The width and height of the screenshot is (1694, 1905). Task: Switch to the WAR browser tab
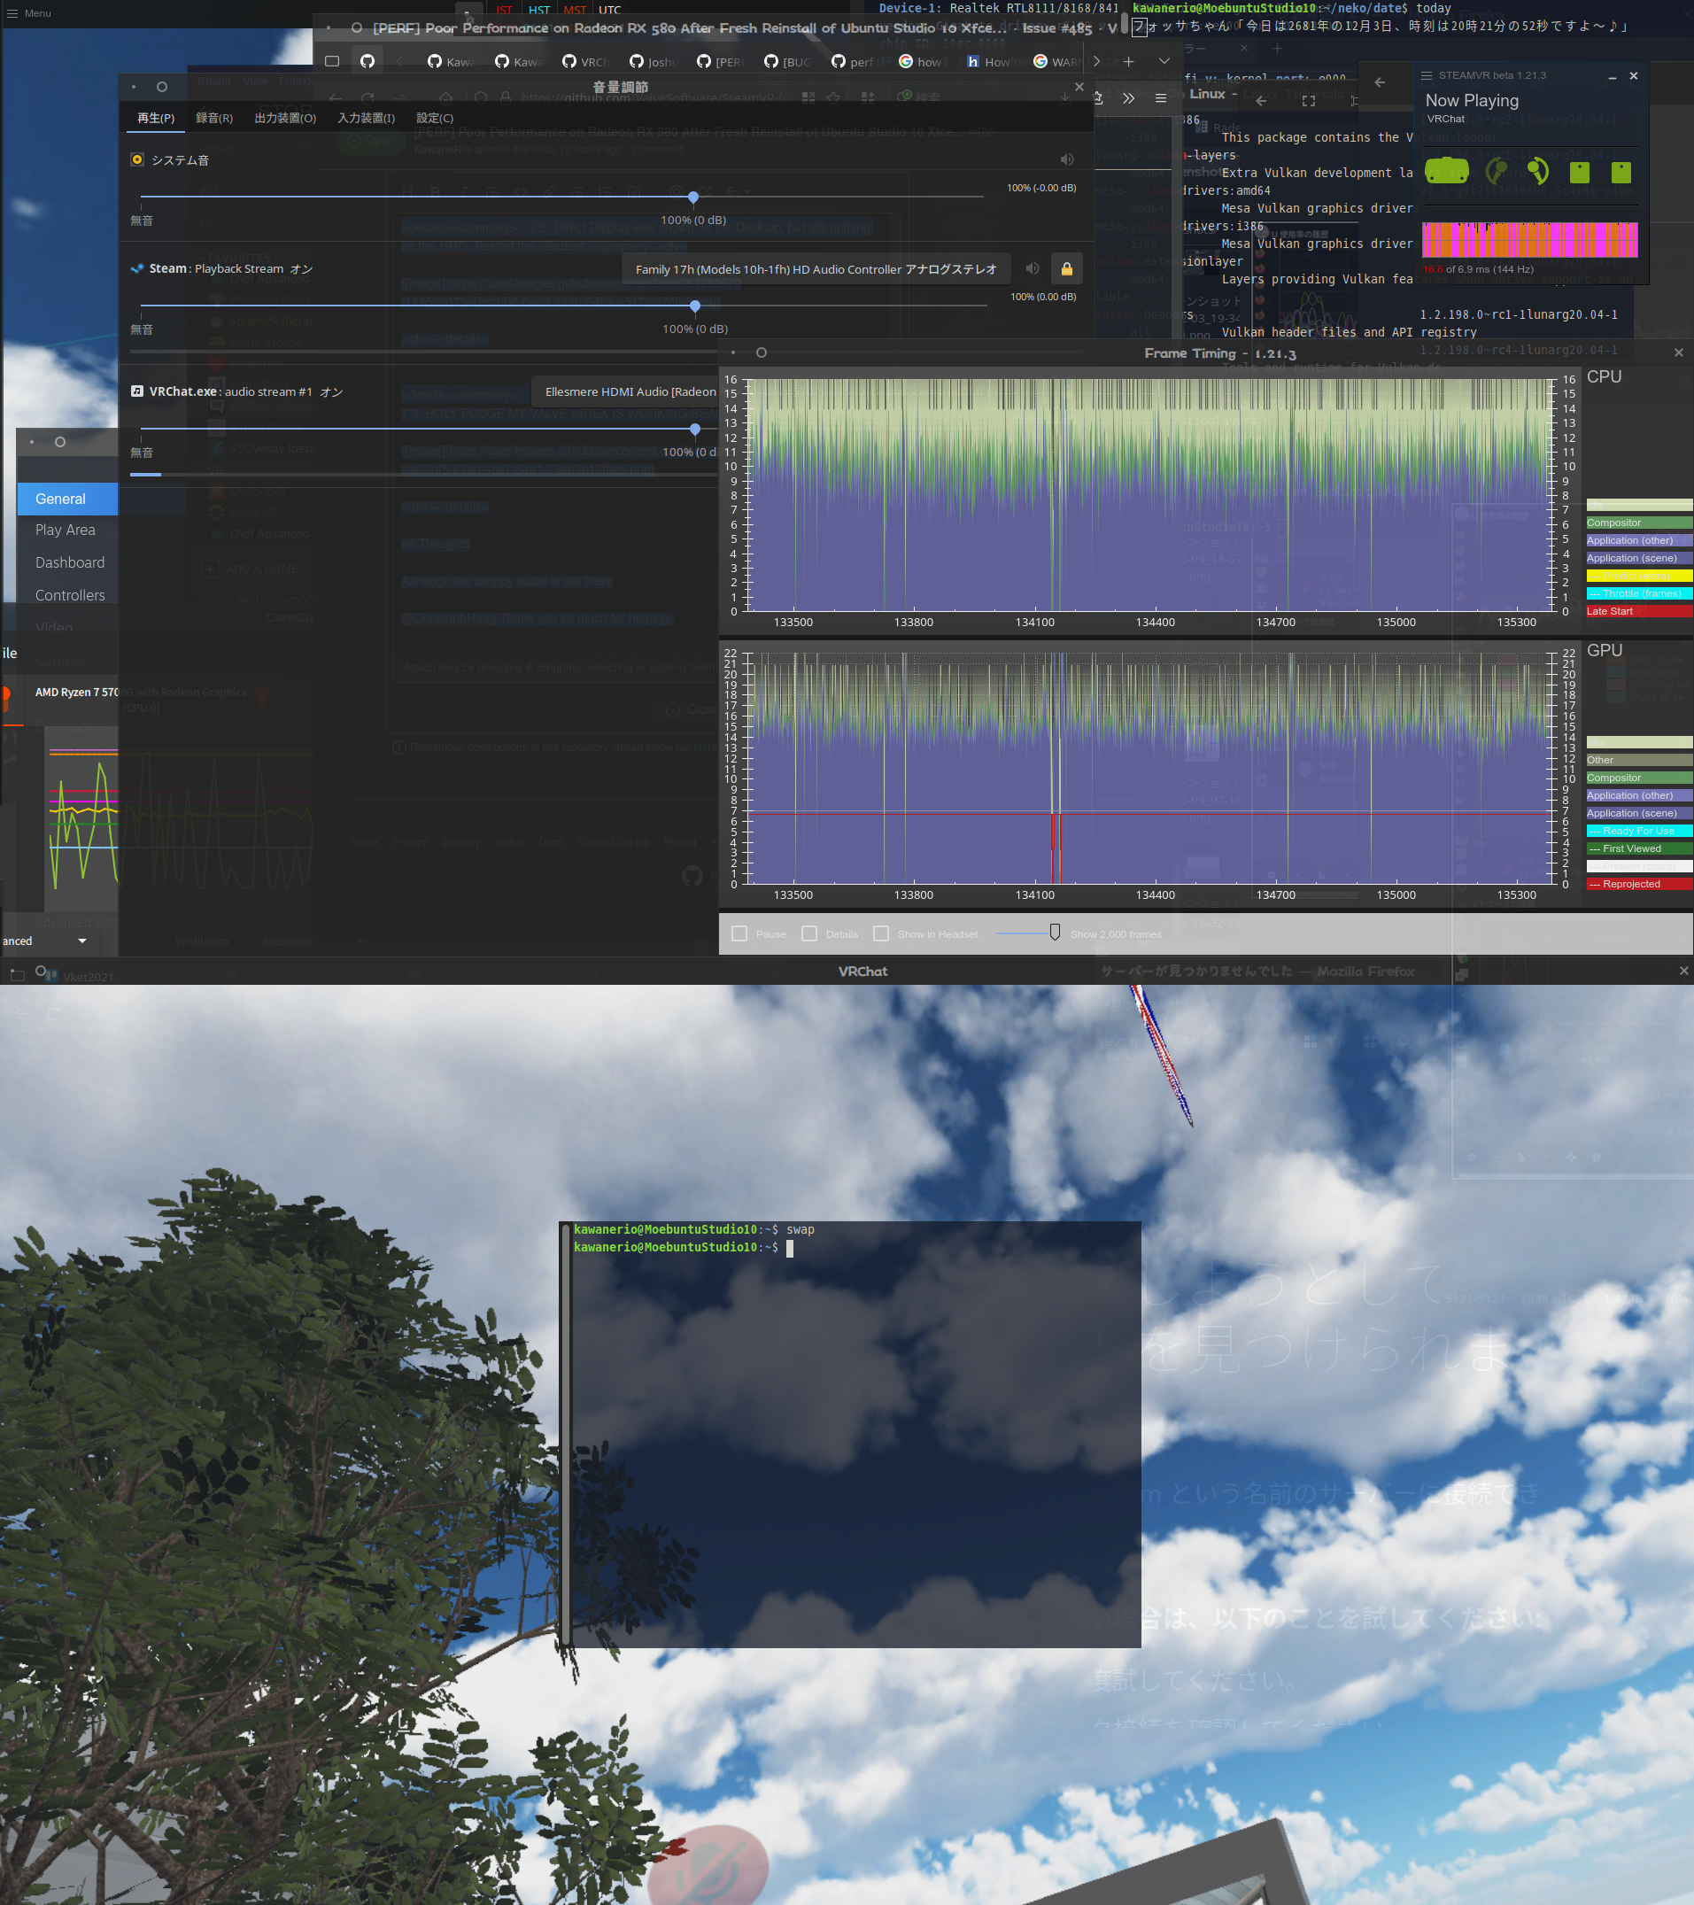[x=1057, y=61]
